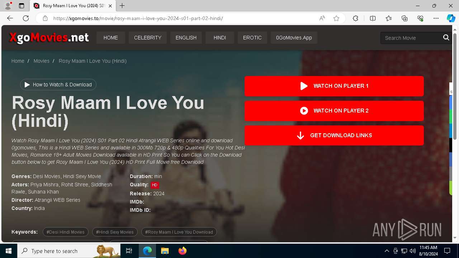The width and height of the screenshot is (459, 258).
Task: Go to the Movies breadcrumb link
Action: pos(42,61)
